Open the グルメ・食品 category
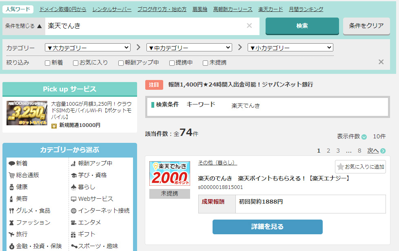Screen dimensions: 399x251 11,211
